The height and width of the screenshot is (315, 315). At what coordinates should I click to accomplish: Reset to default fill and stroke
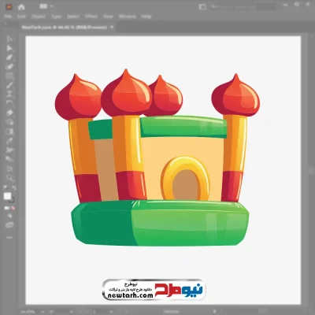(6, 187)
